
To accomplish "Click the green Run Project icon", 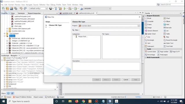I will coord(65,8).
